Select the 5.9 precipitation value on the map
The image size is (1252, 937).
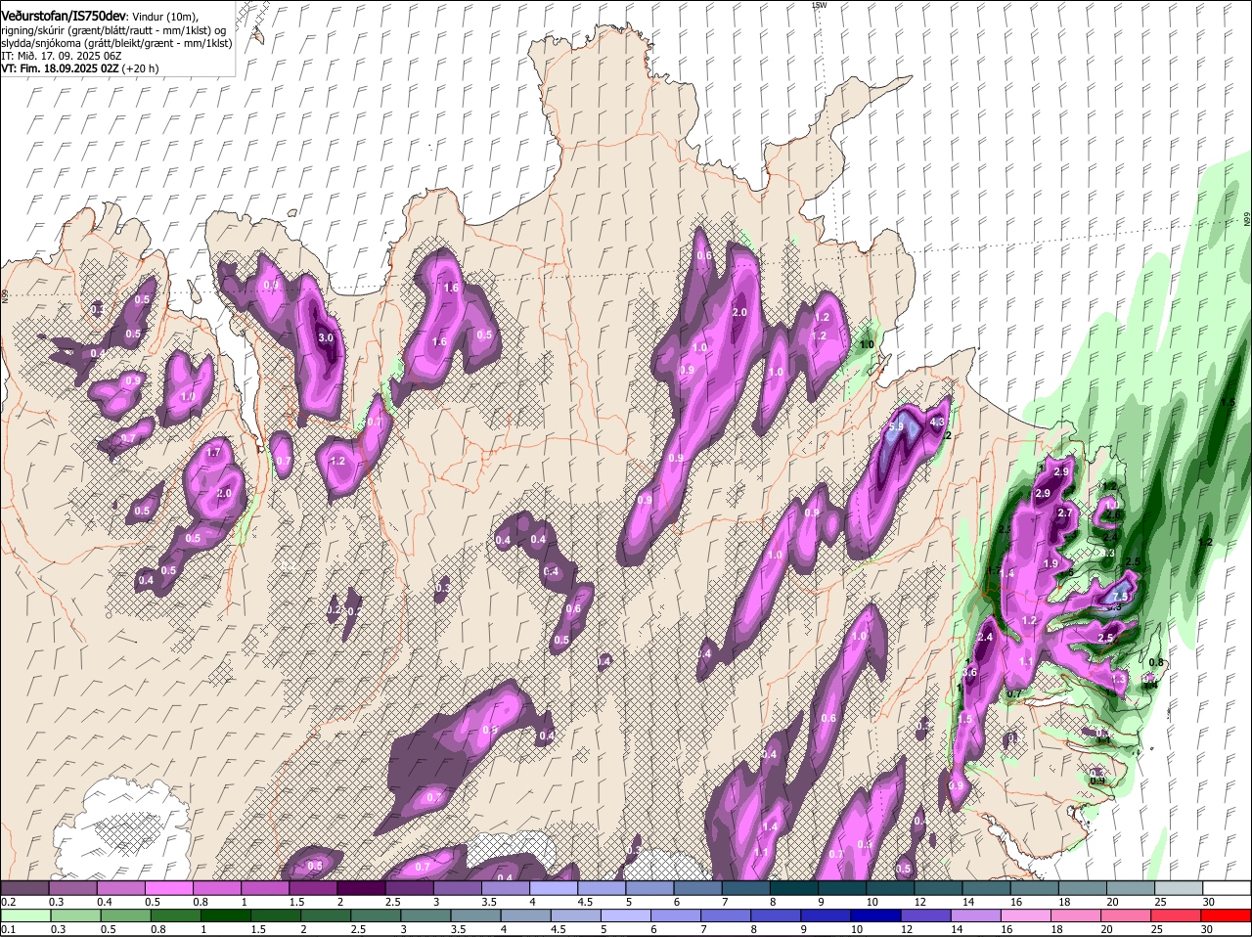pos(895,427)
